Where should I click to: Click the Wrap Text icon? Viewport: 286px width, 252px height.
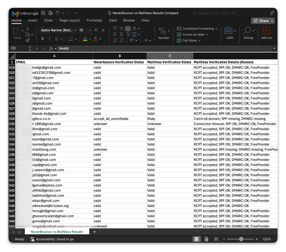click(x=135, y=29)
